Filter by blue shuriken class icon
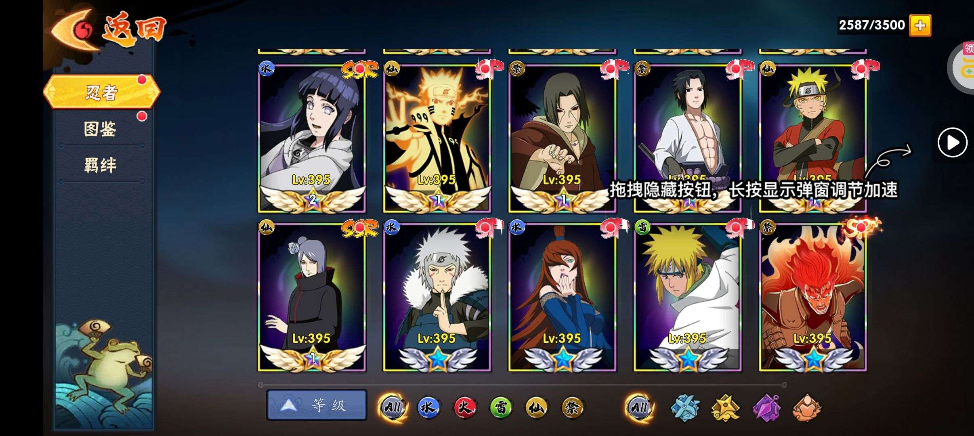 (x=685, y=408)
